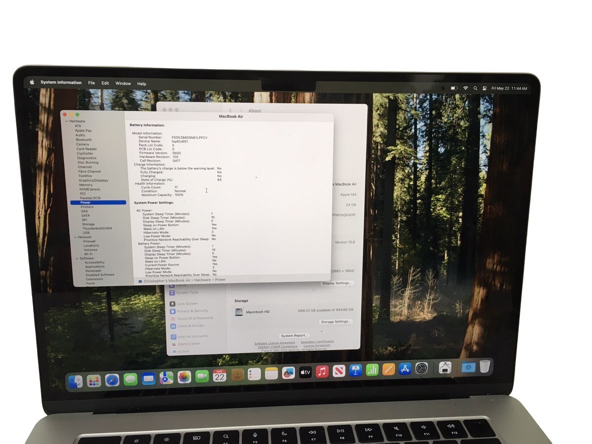Open Notes from the Dock
592x444 pixels.
click(271, 373)
